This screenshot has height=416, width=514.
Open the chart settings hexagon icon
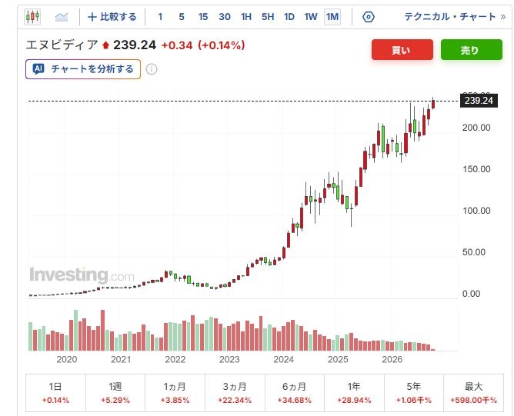(x=369, y=17)
